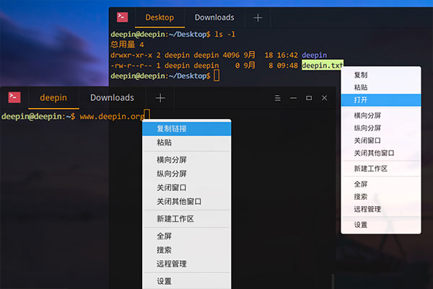Click '总用量 4' output line
The width and height of the screenshot is (433, 289).
click(x=127, y=45)
